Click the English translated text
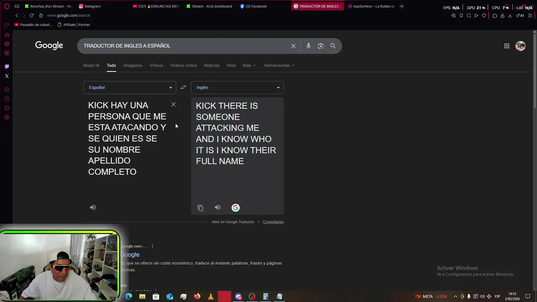This screenshot has height=302, width=537. click(x=236, y=133)
